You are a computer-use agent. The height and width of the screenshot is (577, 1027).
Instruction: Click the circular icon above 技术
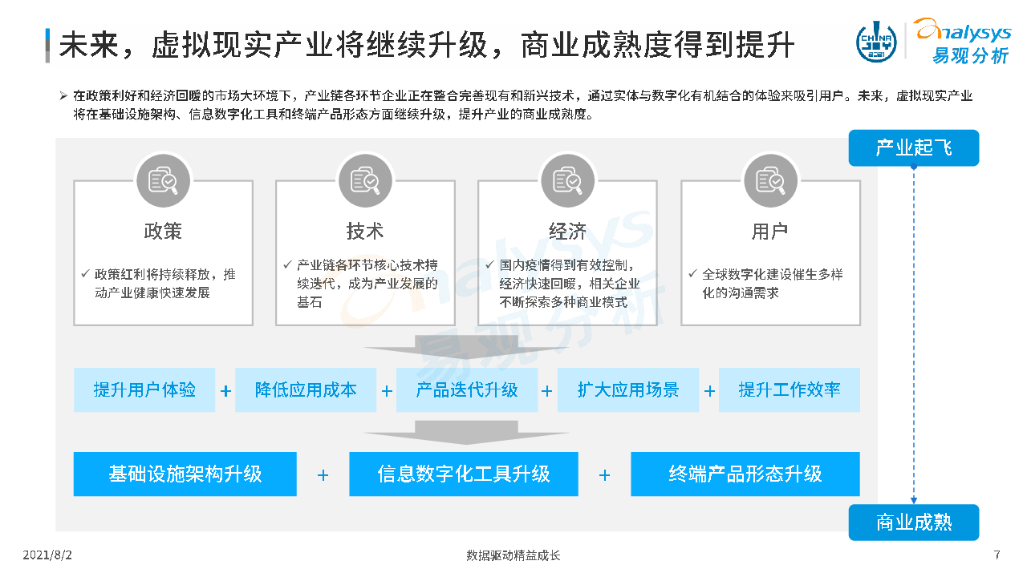pos(366,180)
